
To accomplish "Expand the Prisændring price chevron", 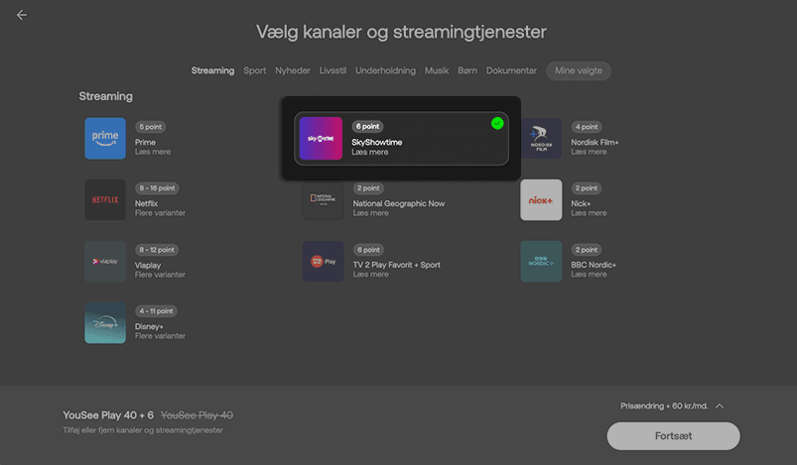I will [x=720, y=407].
